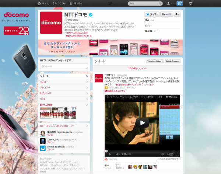Click the small play icon in video controls

point(110,154)
